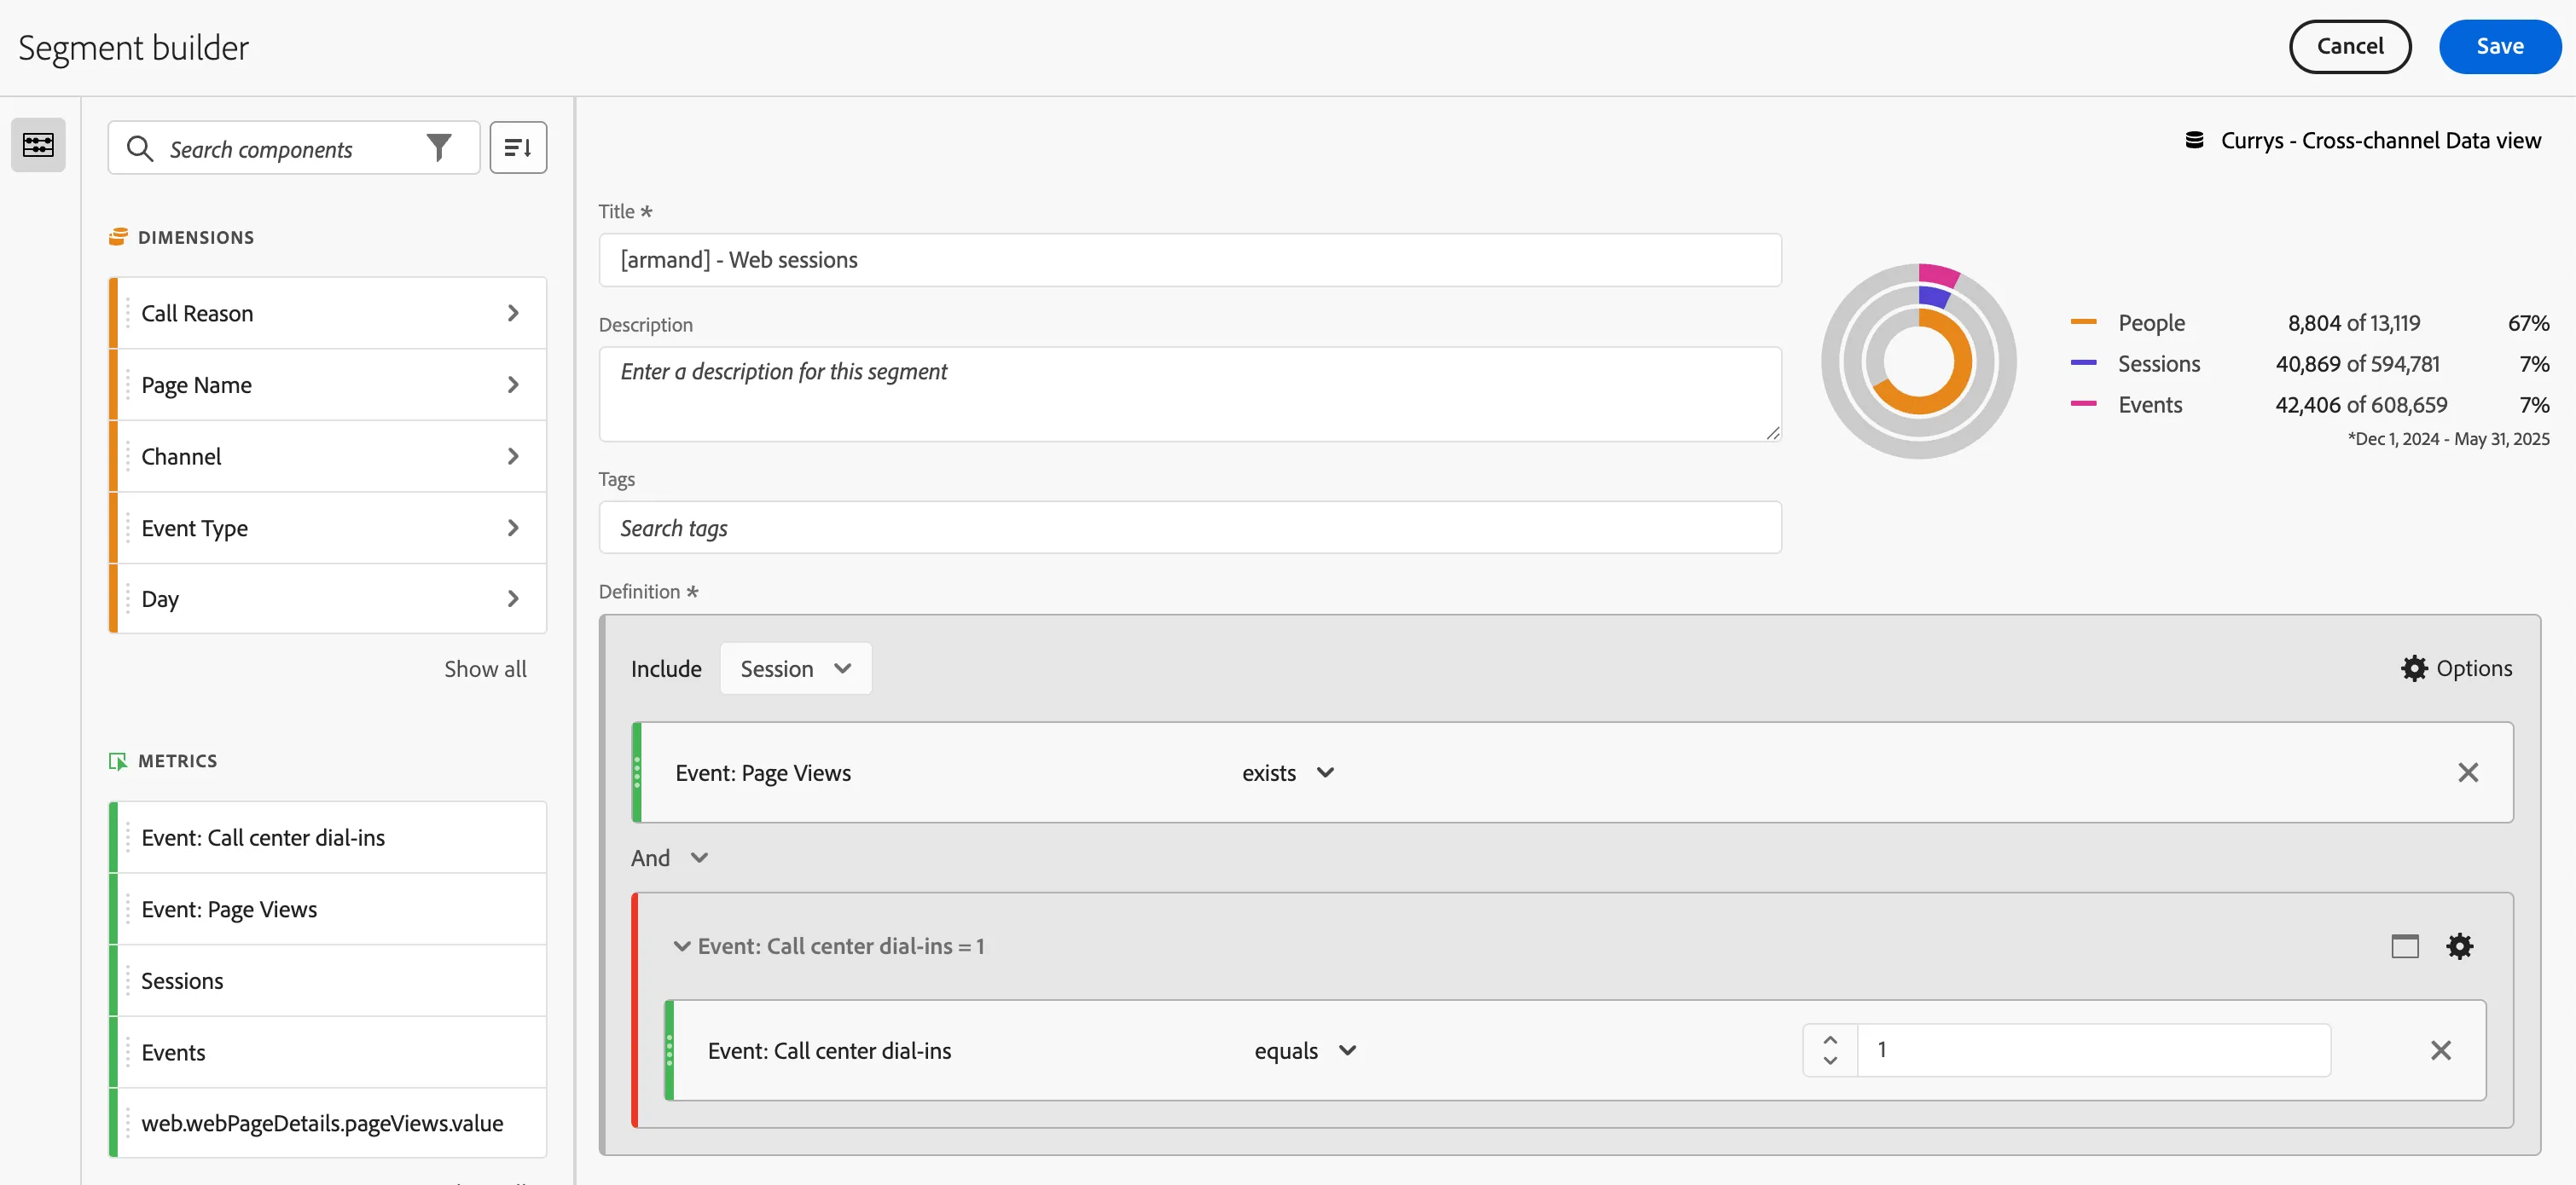
Task: Open the Options gear for the definition
Action: 2456,668
